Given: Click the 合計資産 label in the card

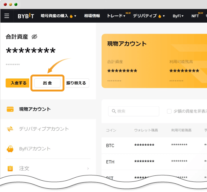Looking at the screenshot, I should (115, 62).
